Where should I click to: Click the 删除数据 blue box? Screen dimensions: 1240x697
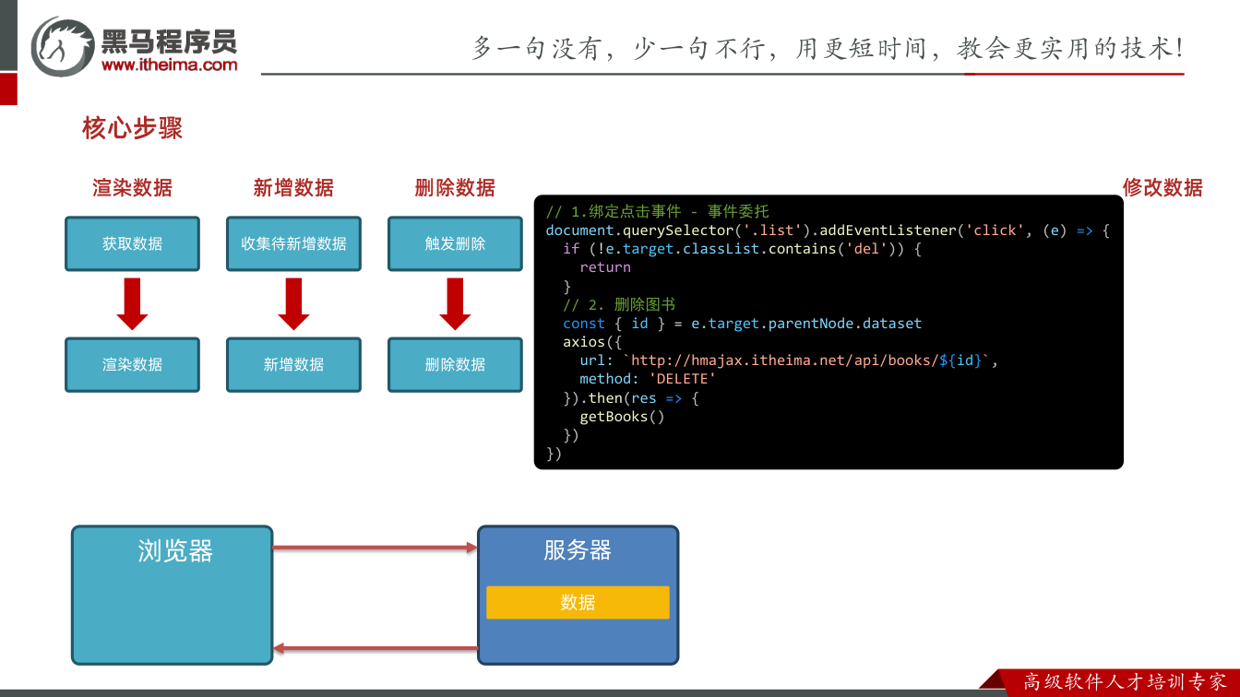[x=455, y=365]
